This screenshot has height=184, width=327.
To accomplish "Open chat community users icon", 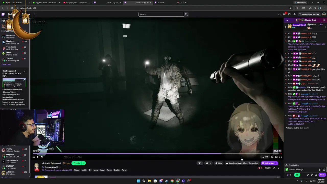I will (x=324, y=20).
